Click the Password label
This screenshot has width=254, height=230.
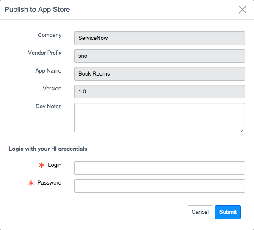(49, 183)
